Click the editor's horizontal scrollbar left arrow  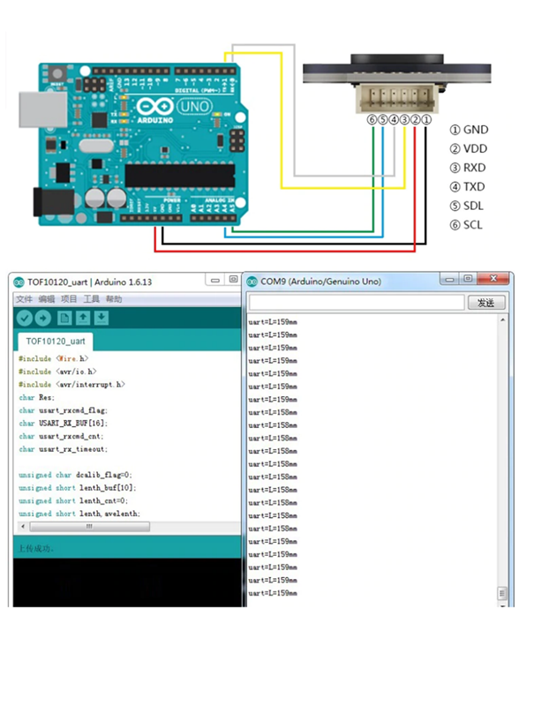click(22, 527)
